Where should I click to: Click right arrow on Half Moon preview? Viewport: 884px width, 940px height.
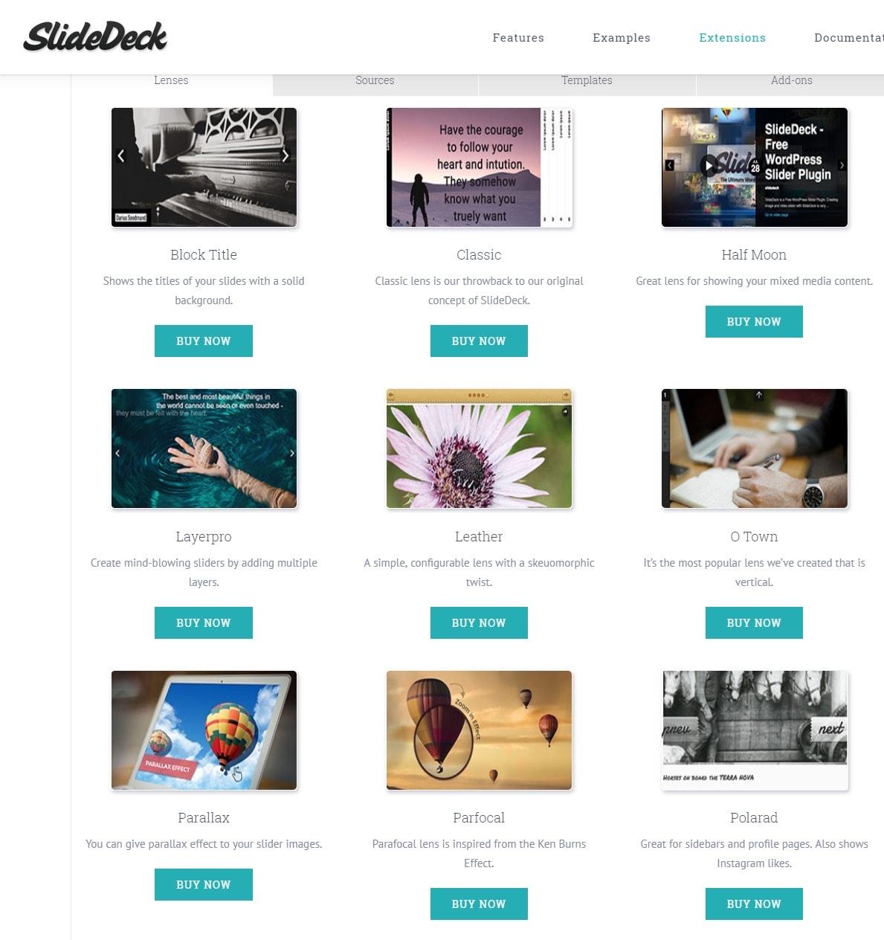tap(842, 165)
